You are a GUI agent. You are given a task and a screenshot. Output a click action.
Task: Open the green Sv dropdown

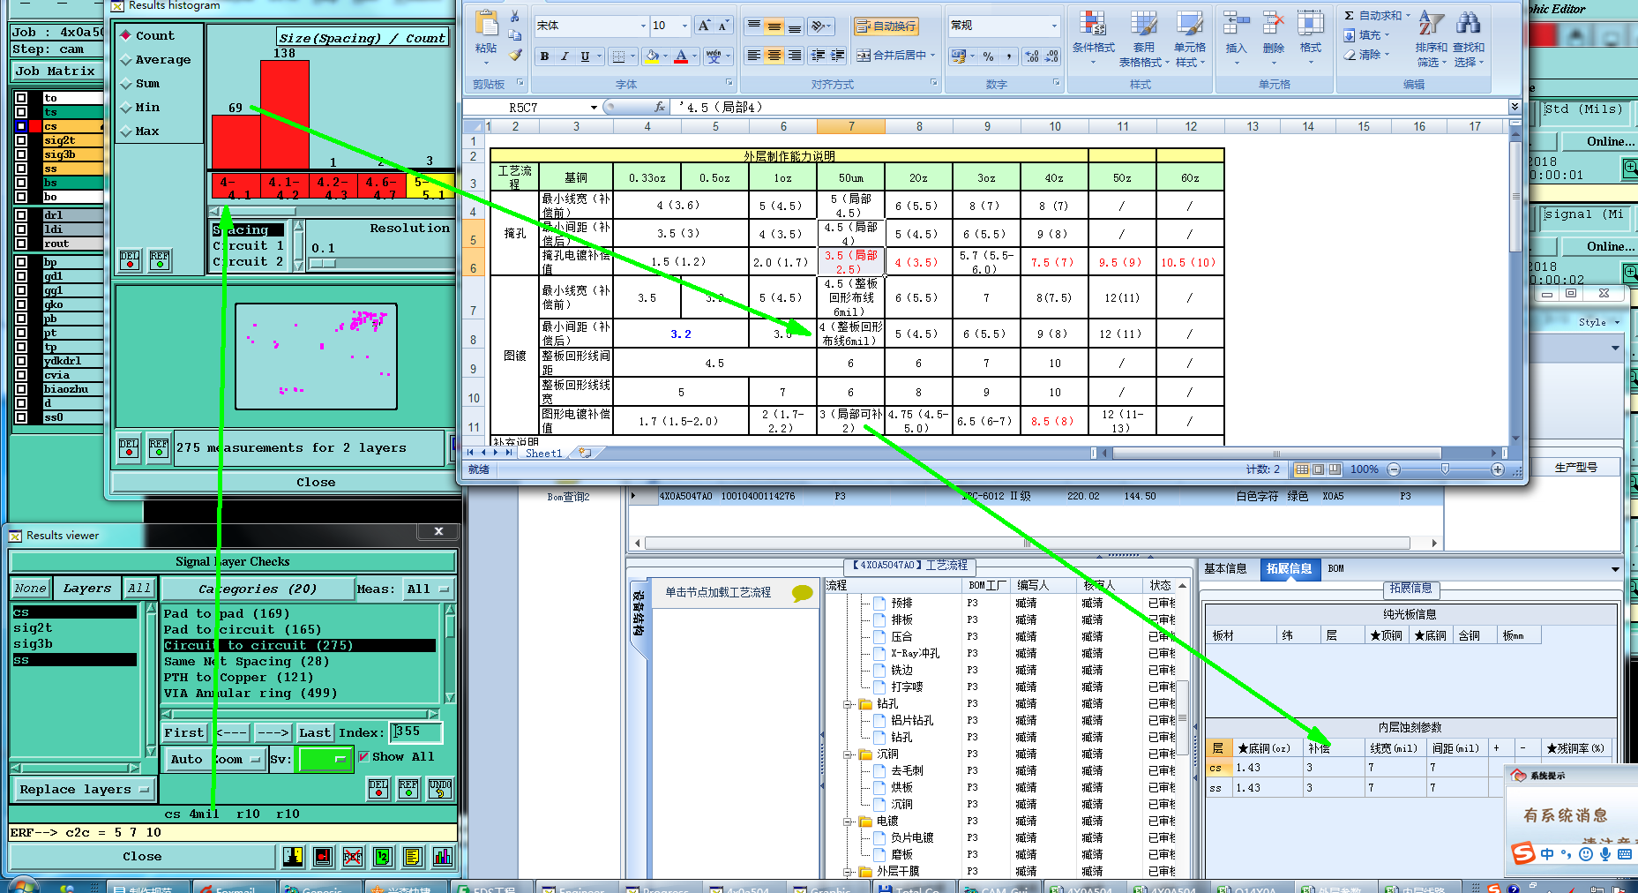coord(325,759)
